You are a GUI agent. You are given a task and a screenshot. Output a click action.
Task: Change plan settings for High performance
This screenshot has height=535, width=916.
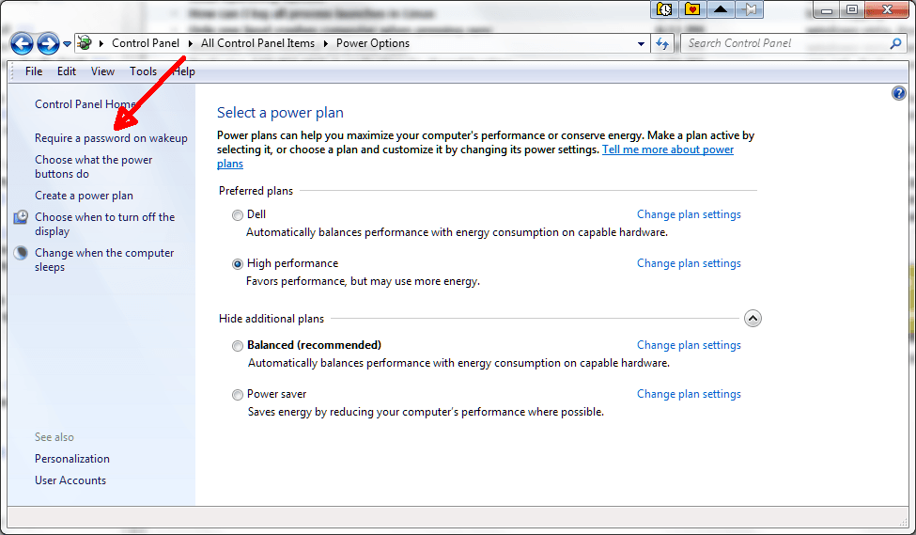click(689, 263)
